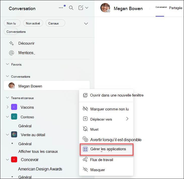The height and width of the screenshot is (179, 184).
Task: Open the Vaccins team
Action: (27, 107)
